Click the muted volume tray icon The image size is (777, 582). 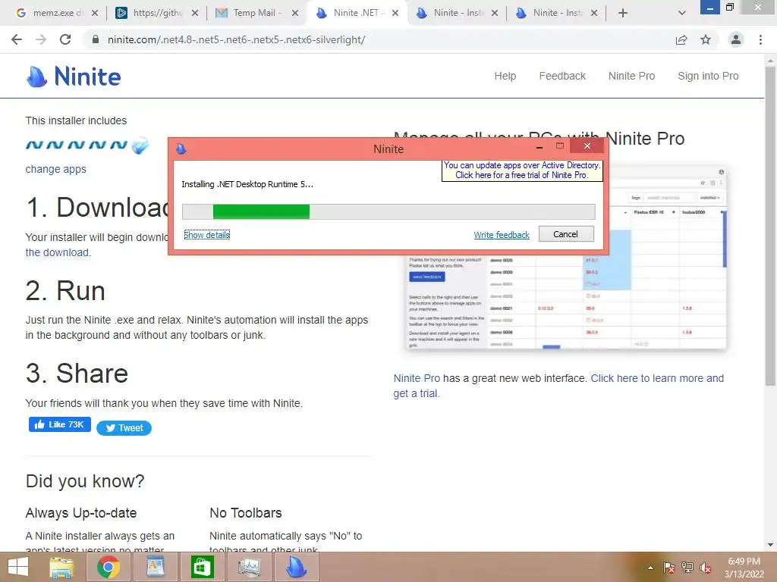coord(706,568)
